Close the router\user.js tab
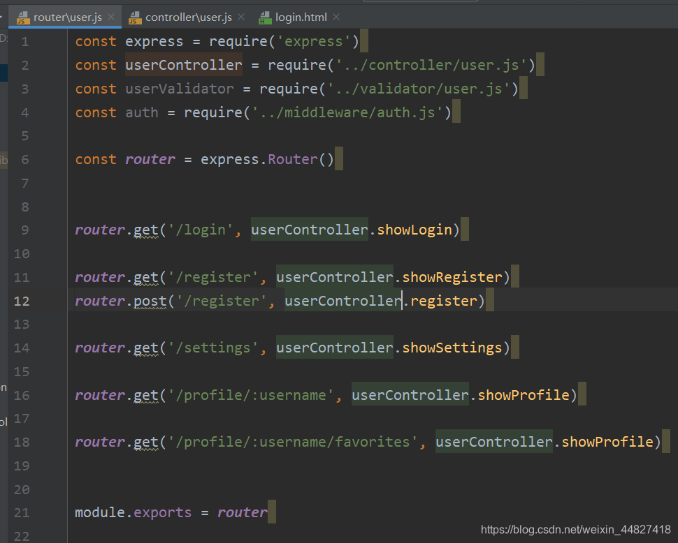 (x=111, y=17)
